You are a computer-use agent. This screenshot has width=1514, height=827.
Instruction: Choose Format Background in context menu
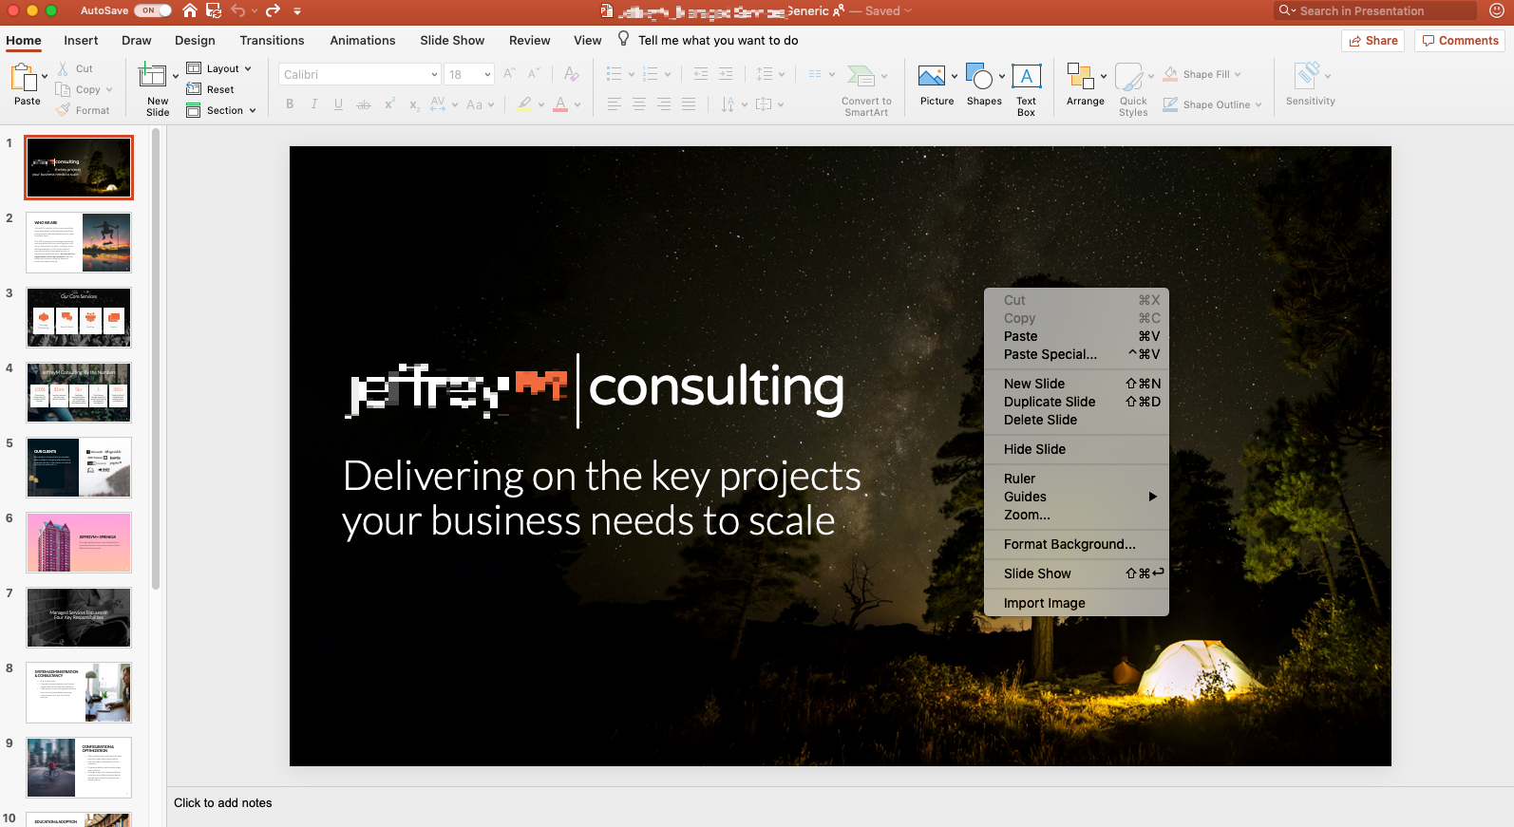pyautogui.click(x=1076, y=544)
